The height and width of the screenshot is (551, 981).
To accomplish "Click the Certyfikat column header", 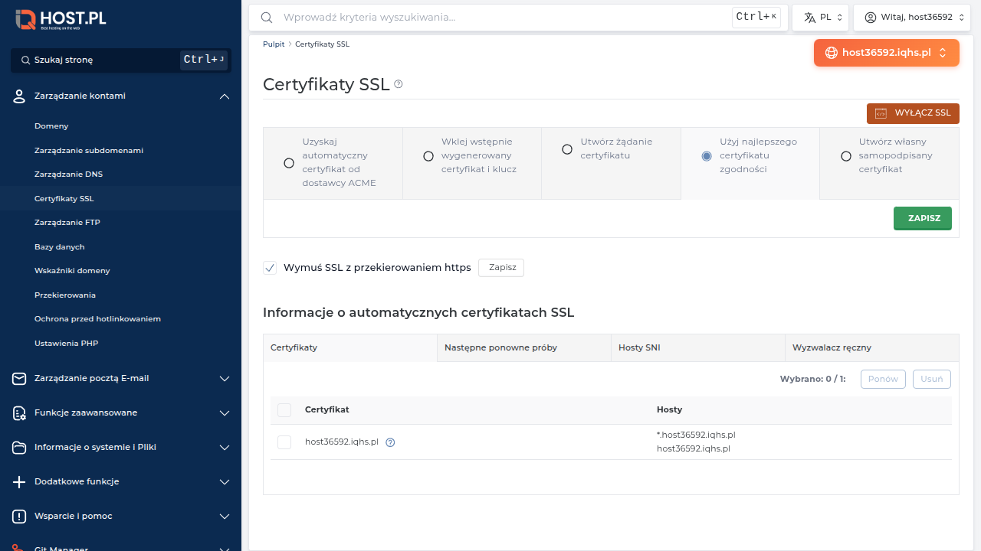I will pyautogui.click(x=327, y=410).
